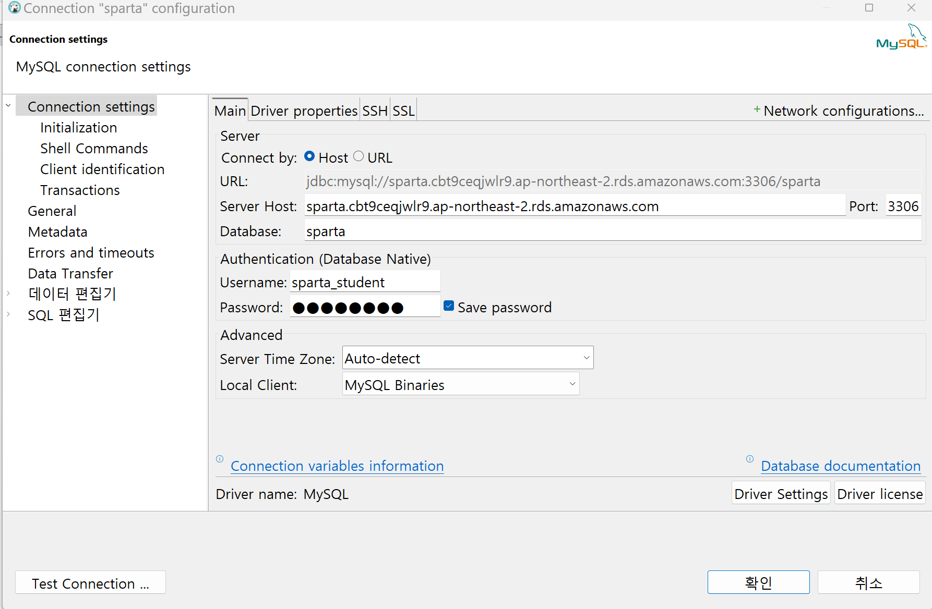Expand the 데이터 편집기 tree node
Image resolution: width=932 pixels, height=609 pixels.
pyautogui.click(x=8, y=293)
